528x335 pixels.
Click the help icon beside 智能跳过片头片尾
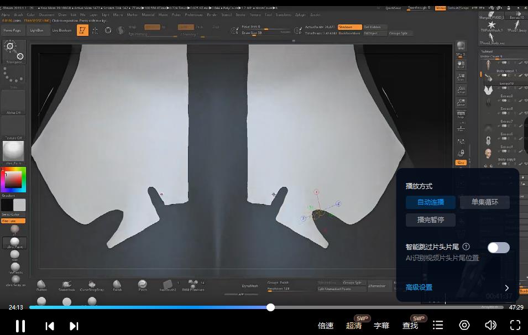[x=466, y=247]
